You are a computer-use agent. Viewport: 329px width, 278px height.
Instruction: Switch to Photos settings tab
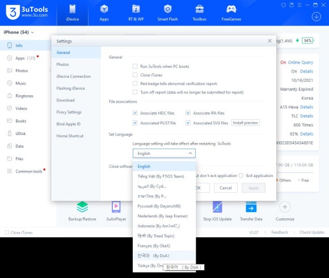[76, 65]
